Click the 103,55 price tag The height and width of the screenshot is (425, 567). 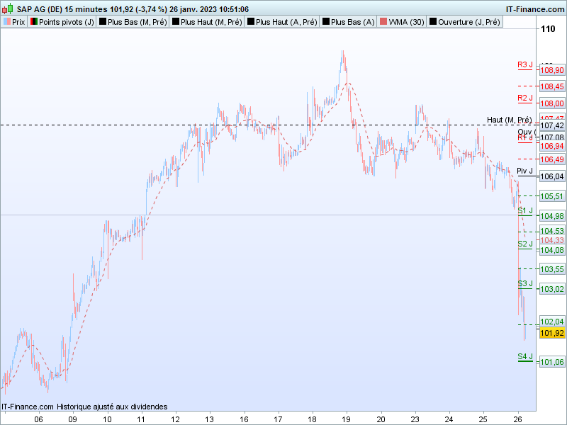(552, 269)
